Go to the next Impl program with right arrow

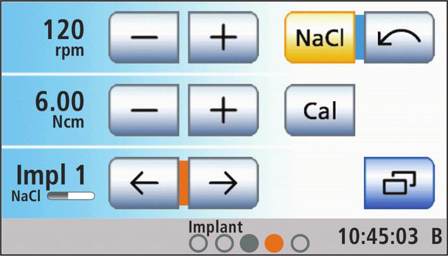[223, 183]
